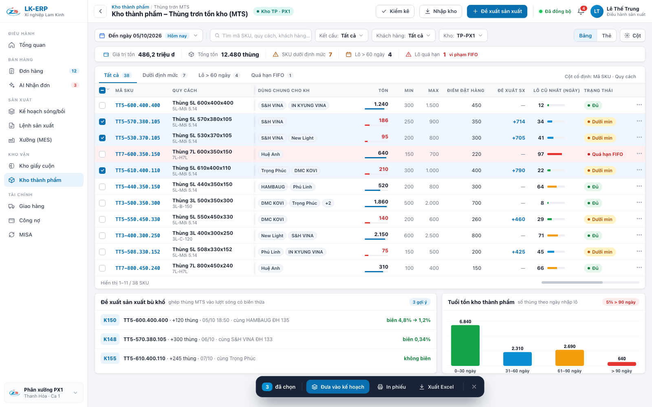Open Công nợ in sidebar

pos(44,220)
